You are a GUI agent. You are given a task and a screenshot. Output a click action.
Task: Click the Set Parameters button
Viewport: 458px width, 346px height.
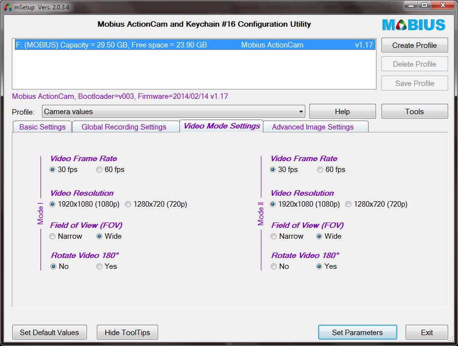pyautogui.click(x=357, y=332)
